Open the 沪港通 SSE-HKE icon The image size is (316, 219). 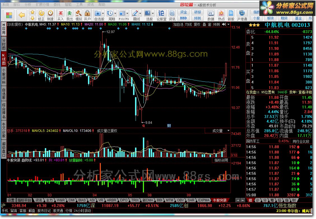(x=242, y=15)
